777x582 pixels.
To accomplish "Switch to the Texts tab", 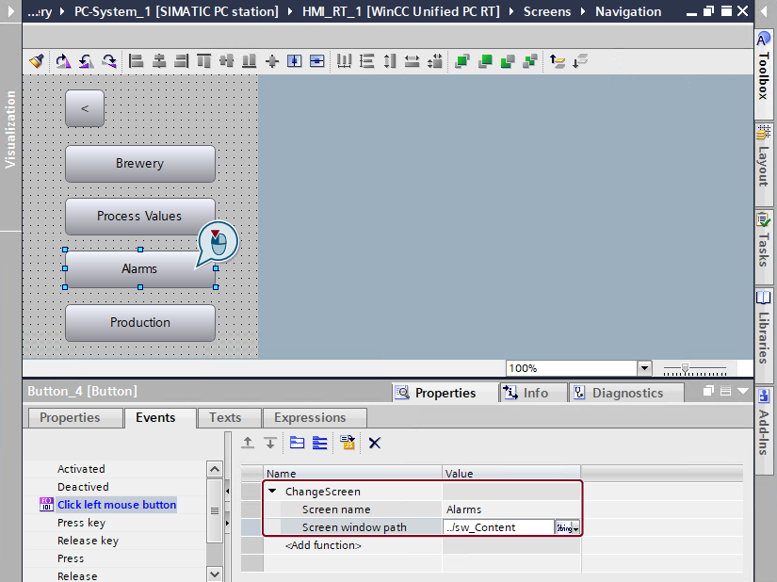I will pyautogui.click(x=225, y=417).
